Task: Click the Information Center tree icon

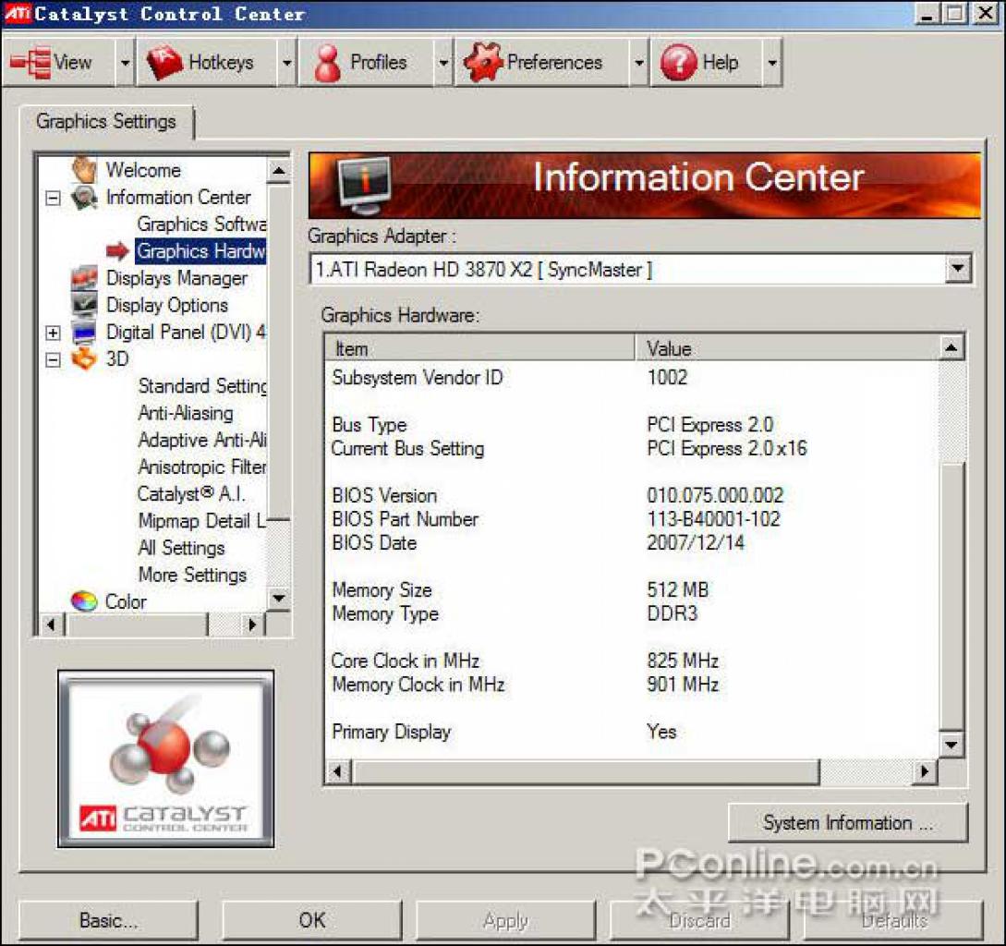Action: (x=84, y=197)
